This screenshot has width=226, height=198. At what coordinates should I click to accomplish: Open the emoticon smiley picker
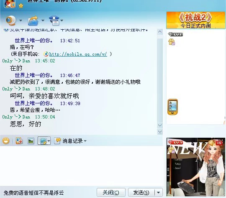(x=6, y=141)
